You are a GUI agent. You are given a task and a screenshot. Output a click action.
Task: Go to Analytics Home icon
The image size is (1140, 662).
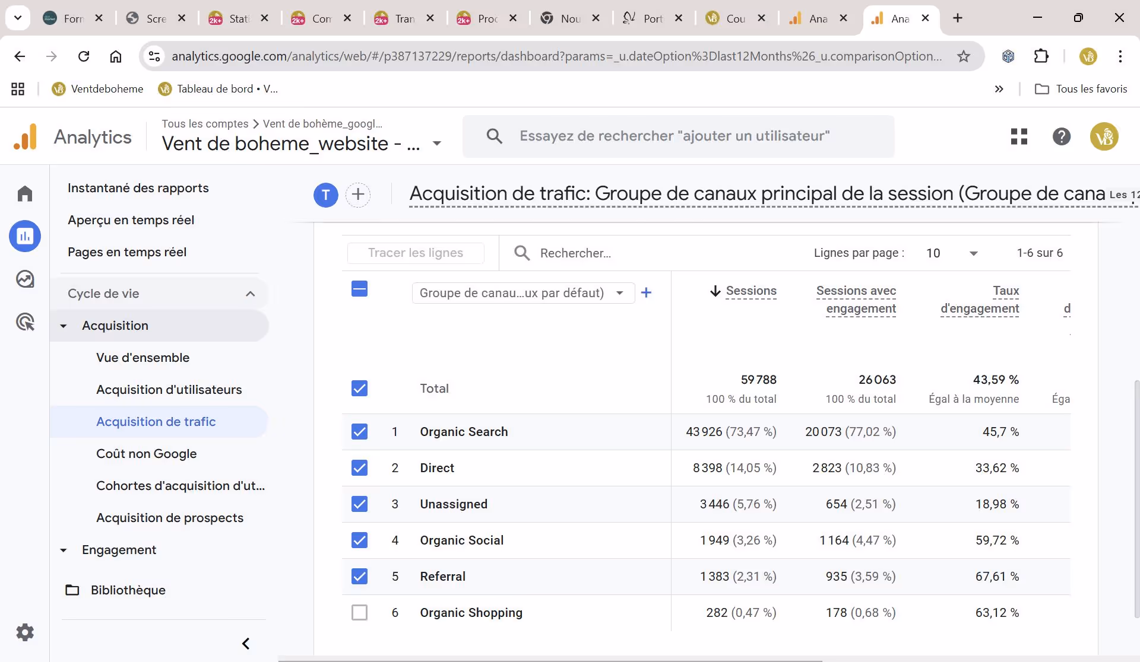pyautogui.click(x=25, y=193)
